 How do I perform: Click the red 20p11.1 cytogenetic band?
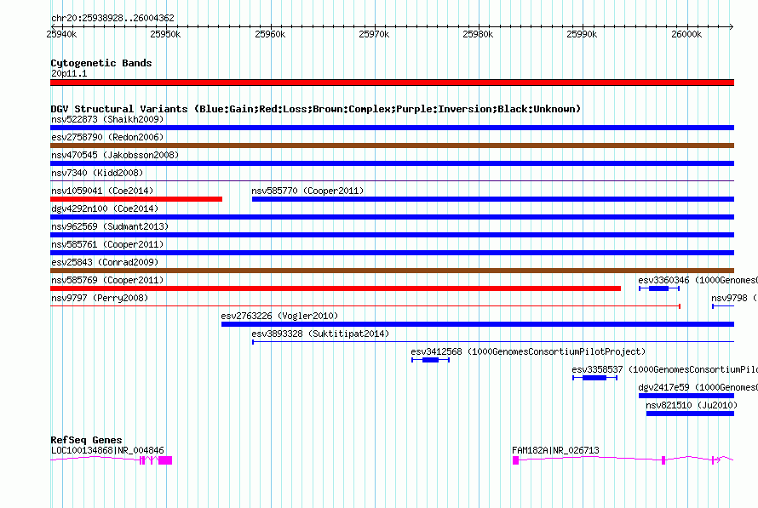click(392, 83)
